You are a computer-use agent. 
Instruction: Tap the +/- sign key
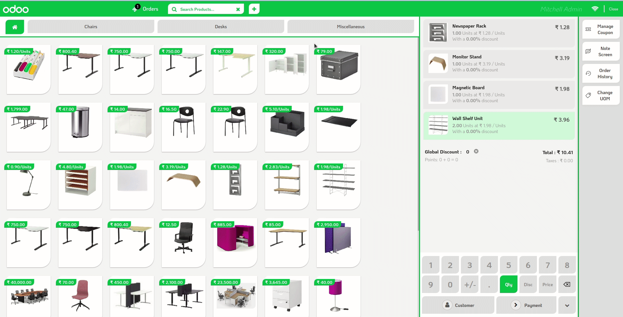[x=470, y=284]
